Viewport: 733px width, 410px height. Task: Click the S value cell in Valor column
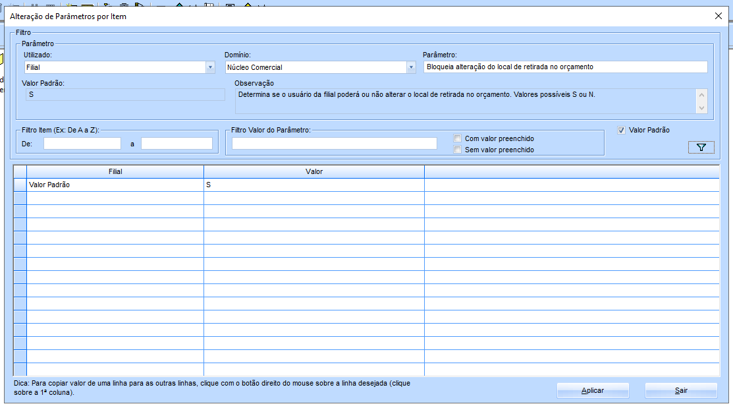click(x=314, y=185)
